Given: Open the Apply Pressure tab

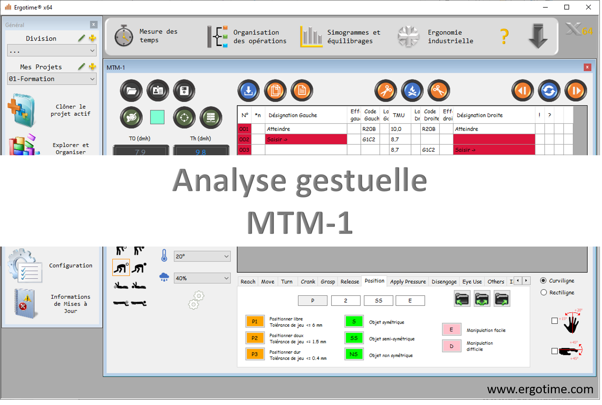Looking at the screenshot, I should point(408,282).
